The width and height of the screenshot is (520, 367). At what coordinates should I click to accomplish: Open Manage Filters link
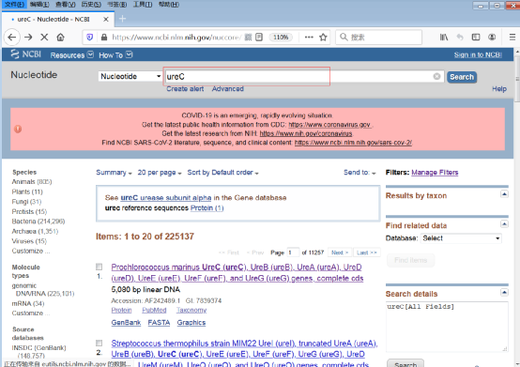point(435,173)
